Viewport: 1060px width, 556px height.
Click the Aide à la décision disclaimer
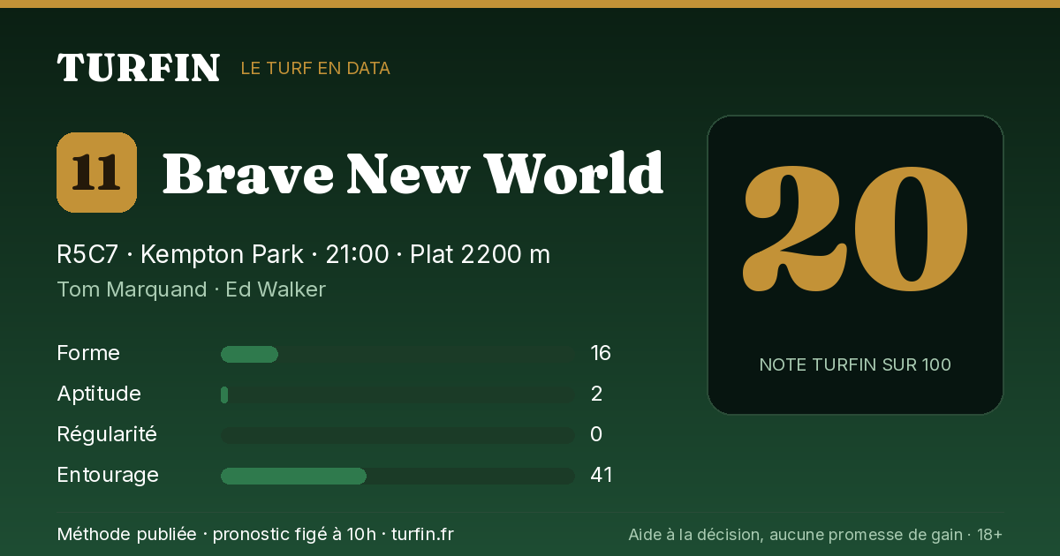click(815, 535)
